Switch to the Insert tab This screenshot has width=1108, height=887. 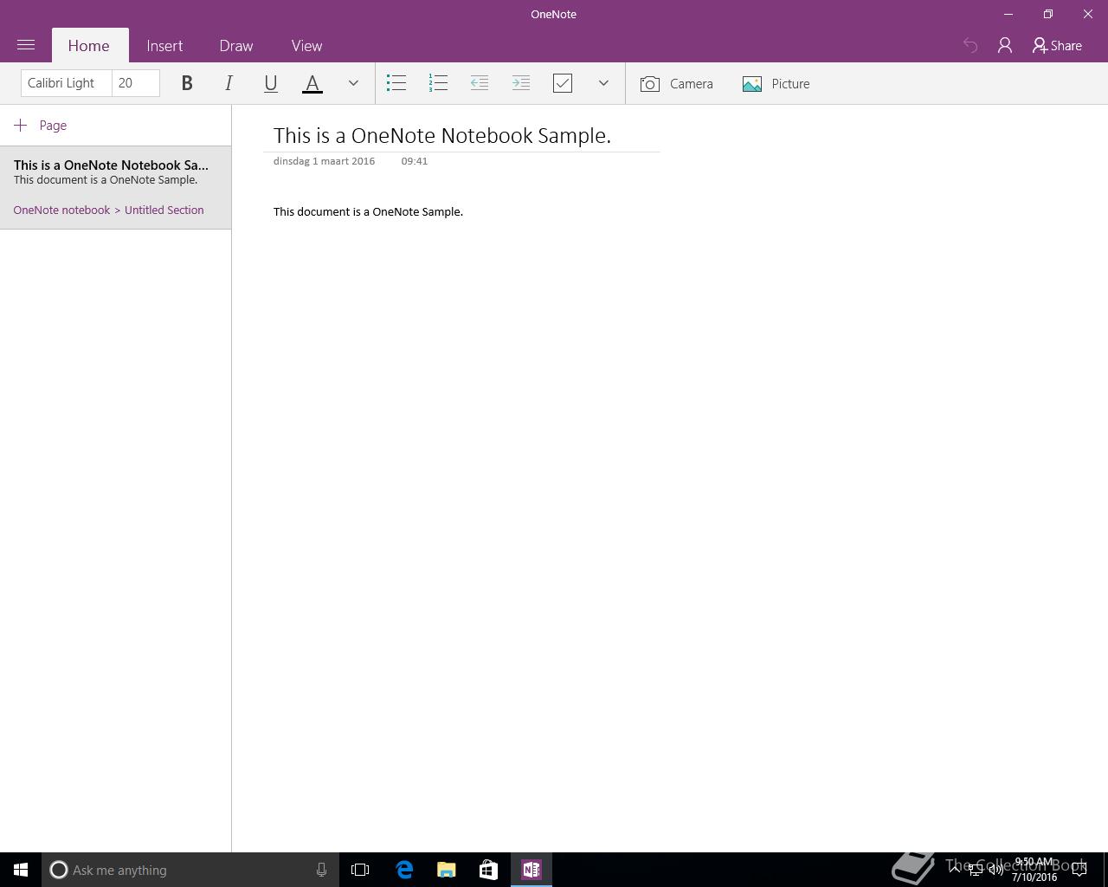pos(164,46)
